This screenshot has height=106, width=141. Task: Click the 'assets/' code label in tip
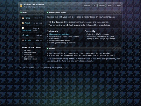coord(66,68)
